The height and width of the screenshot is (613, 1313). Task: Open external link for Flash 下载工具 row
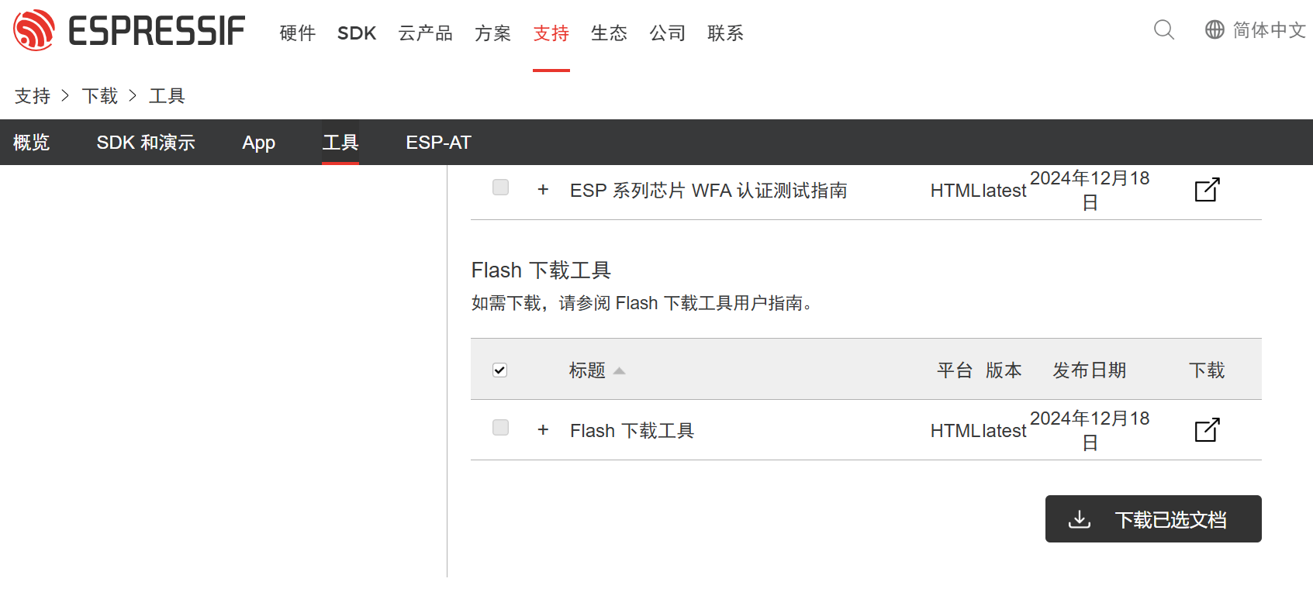tap(1207, 430)
